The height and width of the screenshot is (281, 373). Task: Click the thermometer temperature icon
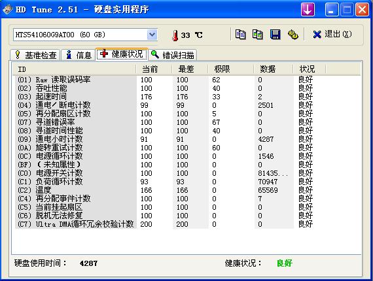click(175, 35)
